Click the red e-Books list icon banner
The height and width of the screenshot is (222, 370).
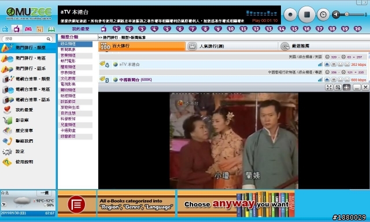pos(76,204)
